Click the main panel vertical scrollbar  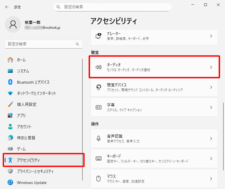(223, 136)
